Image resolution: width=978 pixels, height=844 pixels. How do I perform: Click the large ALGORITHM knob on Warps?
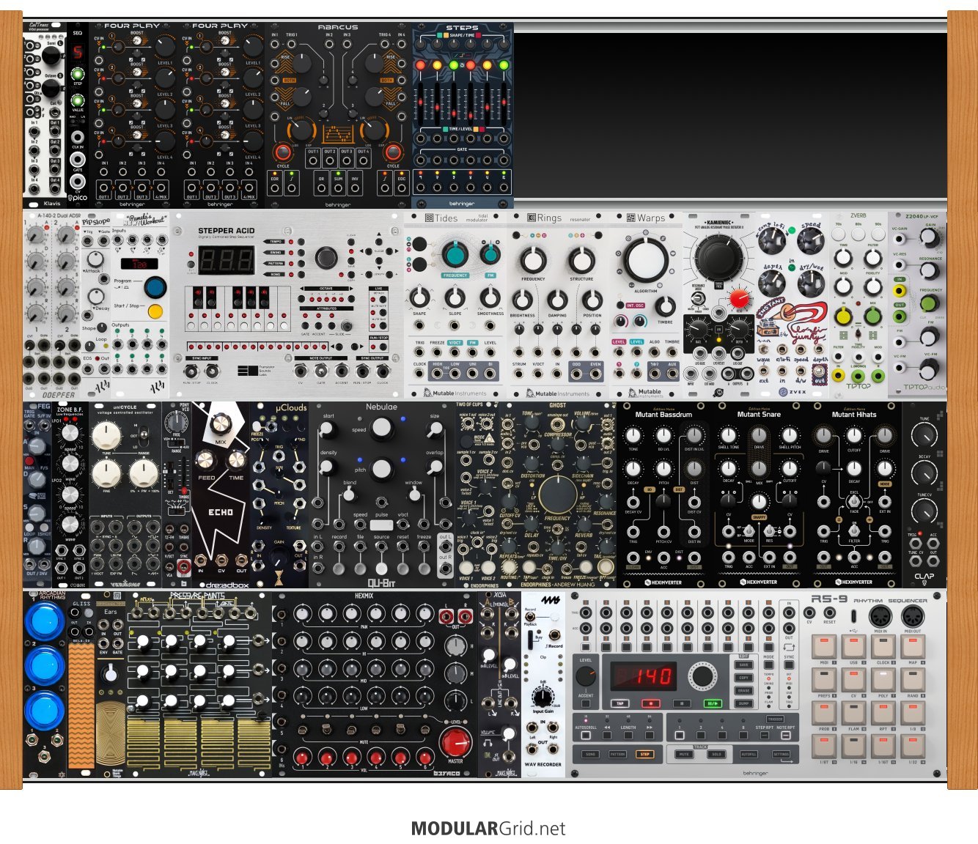646,260
